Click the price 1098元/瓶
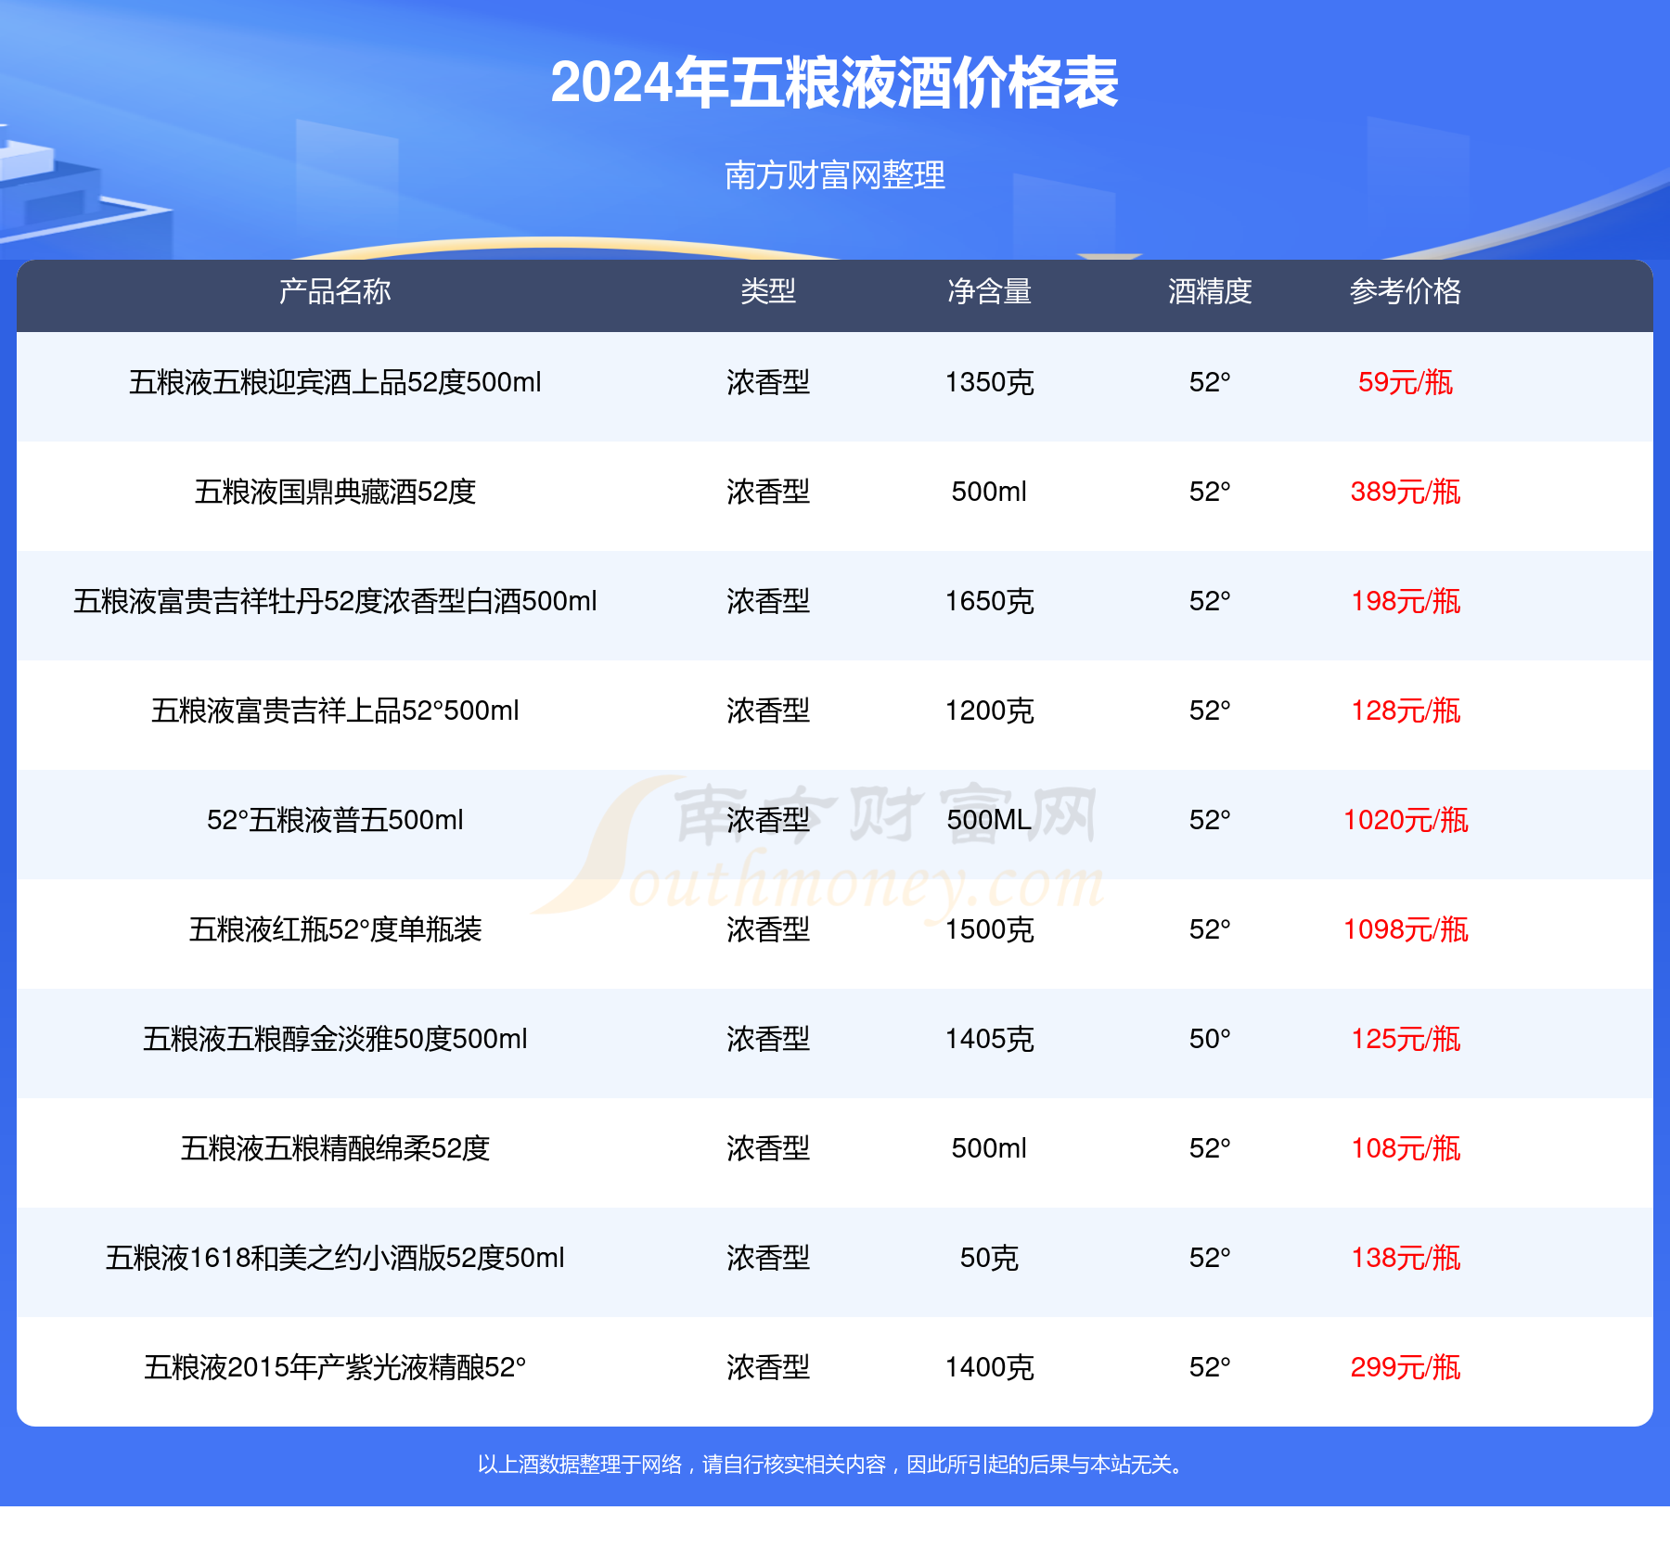 pyautogui.click(x=1406, y=929)
